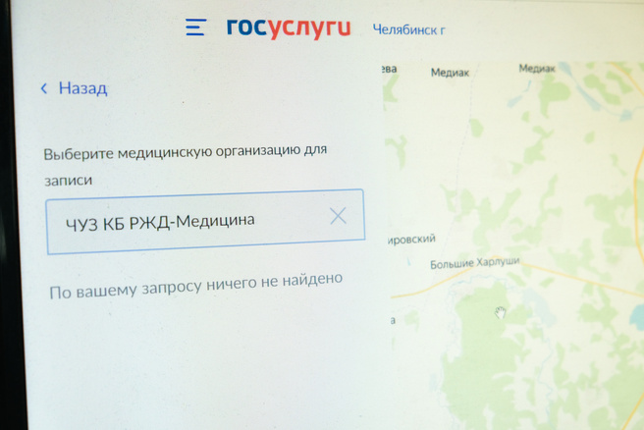Click the right Медиак map label

click(537, 68)
